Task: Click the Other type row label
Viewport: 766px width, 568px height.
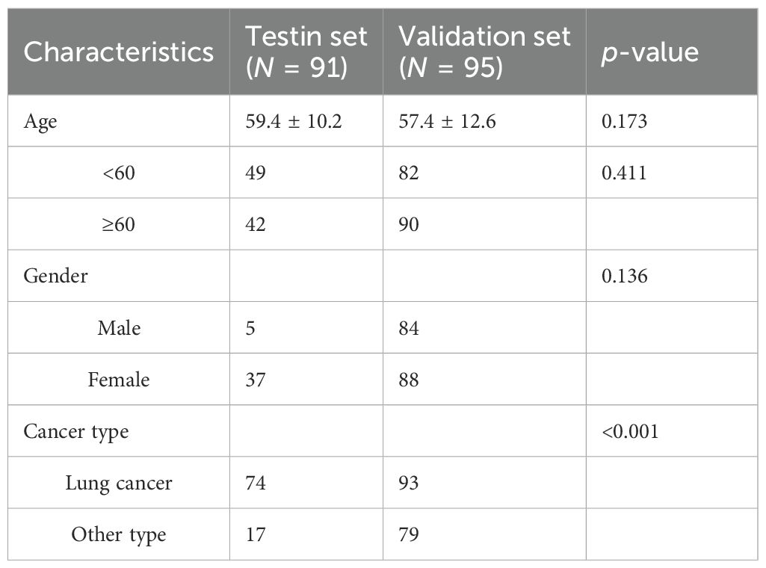Action: 119,534
